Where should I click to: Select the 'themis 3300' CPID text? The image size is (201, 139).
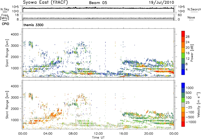point(33,25)
